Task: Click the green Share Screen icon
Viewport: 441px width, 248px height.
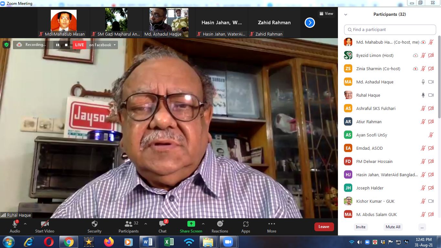Action: pyautogui.click(x=191, y=224)
